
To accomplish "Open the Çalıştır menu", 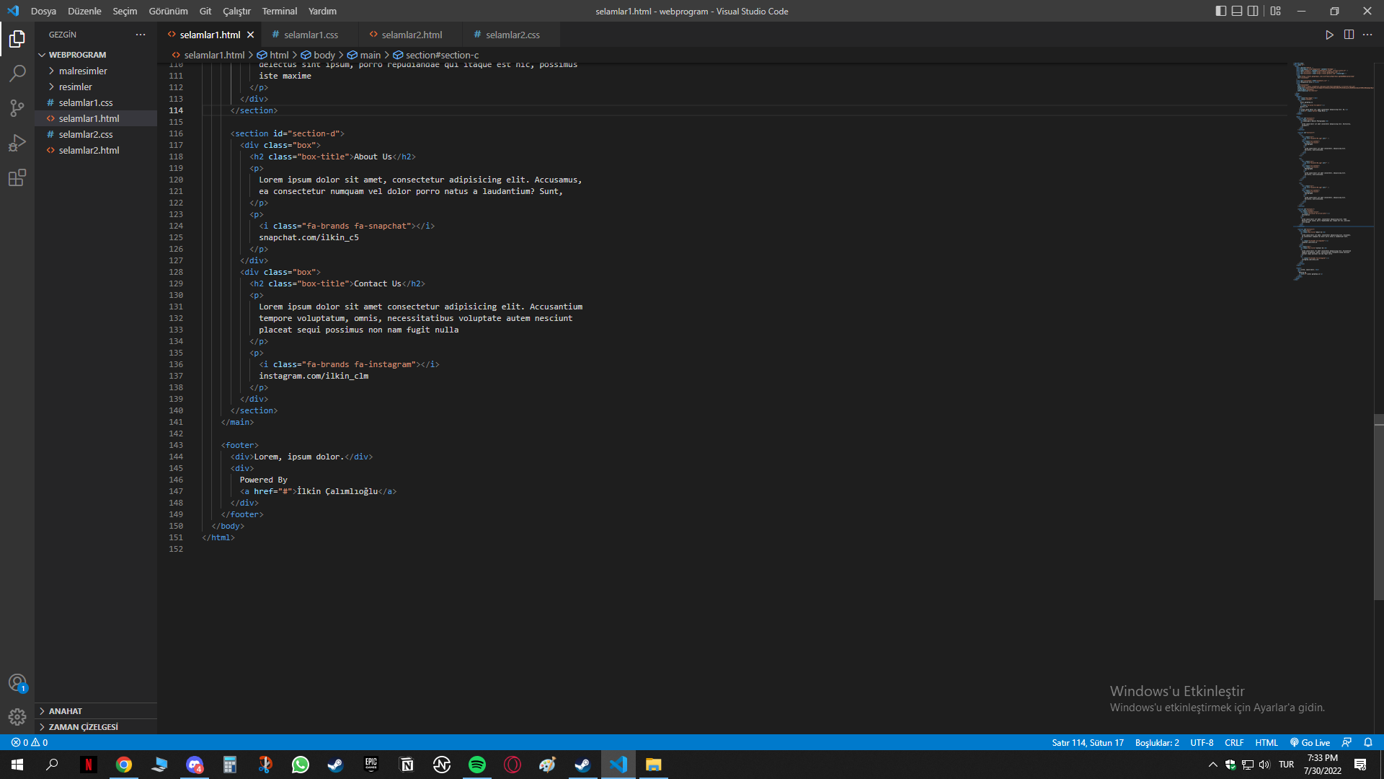I will pos(236,11).
